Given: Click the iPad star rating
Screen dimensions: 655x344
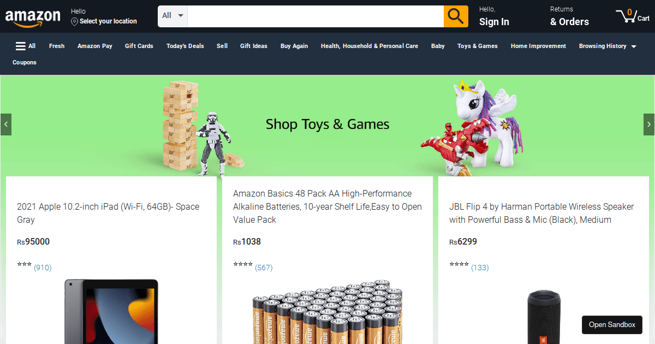Looking at the screenshot, I should (x=24, y=265).
